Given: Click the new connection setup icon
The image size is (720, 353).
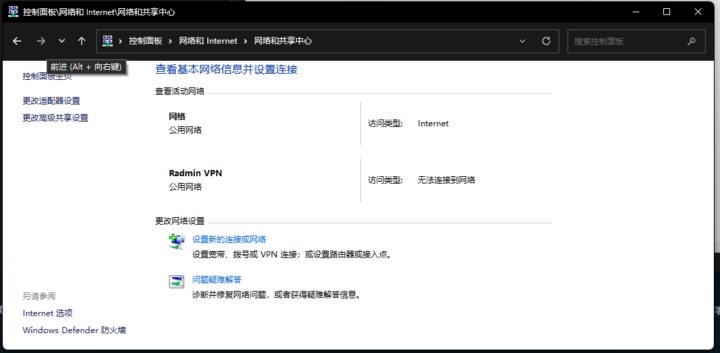Looking at the screenshot, I should (176, 242).
